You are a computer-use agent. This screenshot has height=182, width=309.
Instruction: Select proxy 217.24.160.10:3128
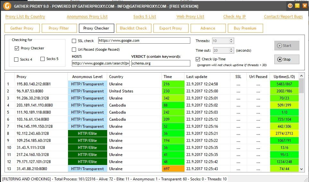pos(33,155)
